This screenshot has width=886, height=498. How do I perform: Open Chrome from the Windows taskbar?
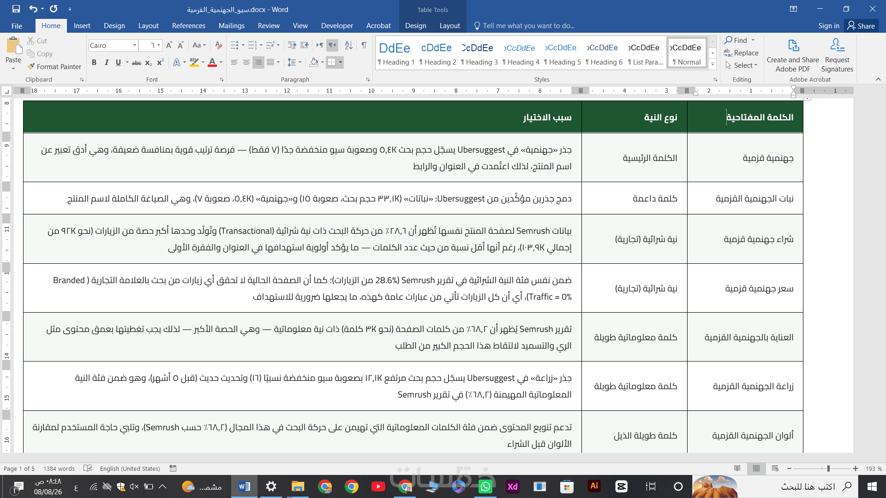tap(352, 486)
